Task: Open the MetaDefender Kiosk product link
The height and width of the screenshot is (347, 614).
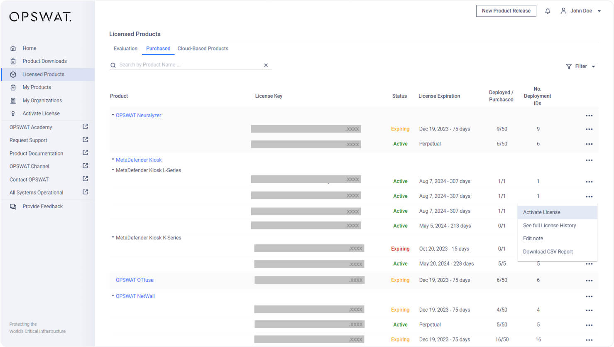Action: [x=139, y=160]
